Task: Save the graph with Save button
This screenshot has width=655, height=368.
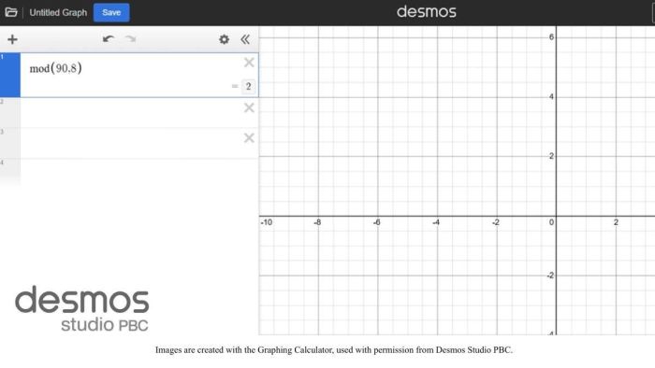Action: pyautogui.click(x=111, y=12)
